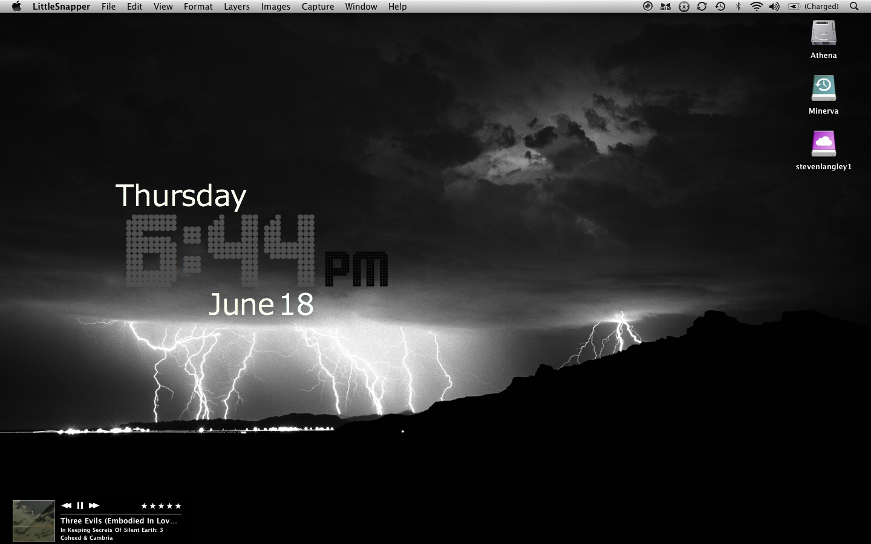Click the stevenlangley1 label
The height and width of the screenshot is (544, 871).
coord(823,167)
